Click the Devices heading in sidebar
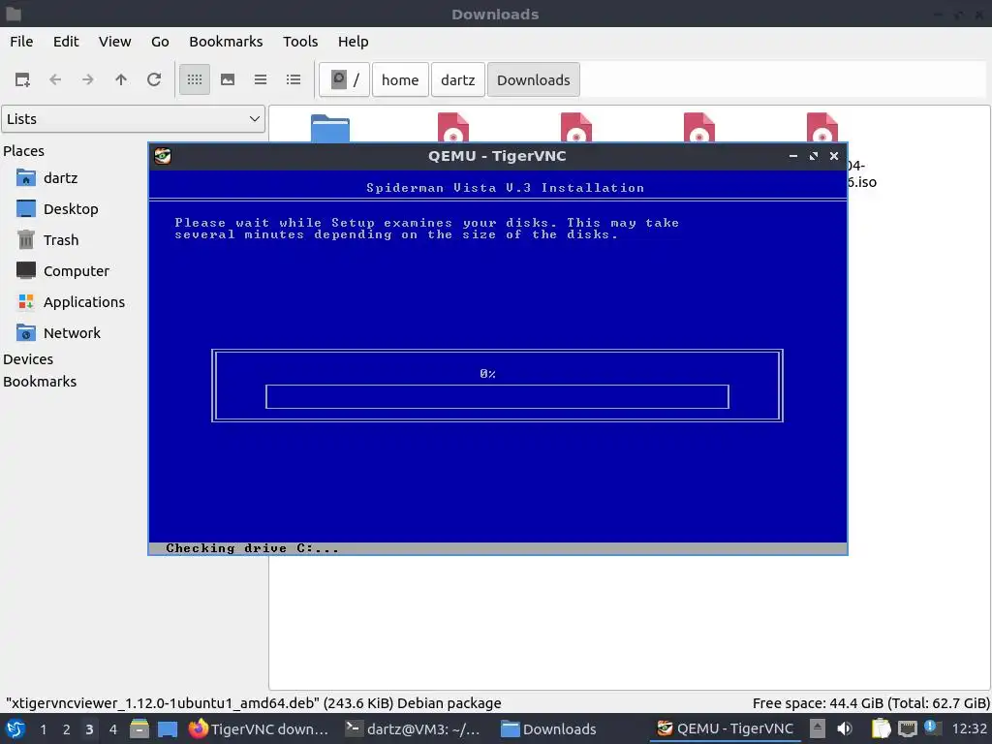 pyautogui.click(x=28, y=358)
